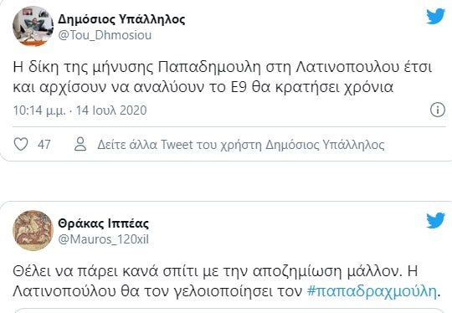Open the info icon beside the tweet date
Viewport: 452px width, 313px height.
(x=438, y=110)
